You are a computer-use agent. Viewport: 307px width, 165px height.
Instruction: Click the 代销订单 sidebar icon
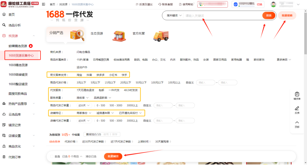coord(4,157)
